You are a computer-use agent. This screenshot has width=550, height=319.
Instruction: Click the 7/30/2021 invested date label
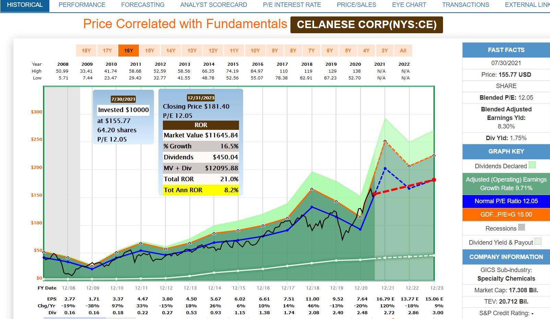[123, 99]
